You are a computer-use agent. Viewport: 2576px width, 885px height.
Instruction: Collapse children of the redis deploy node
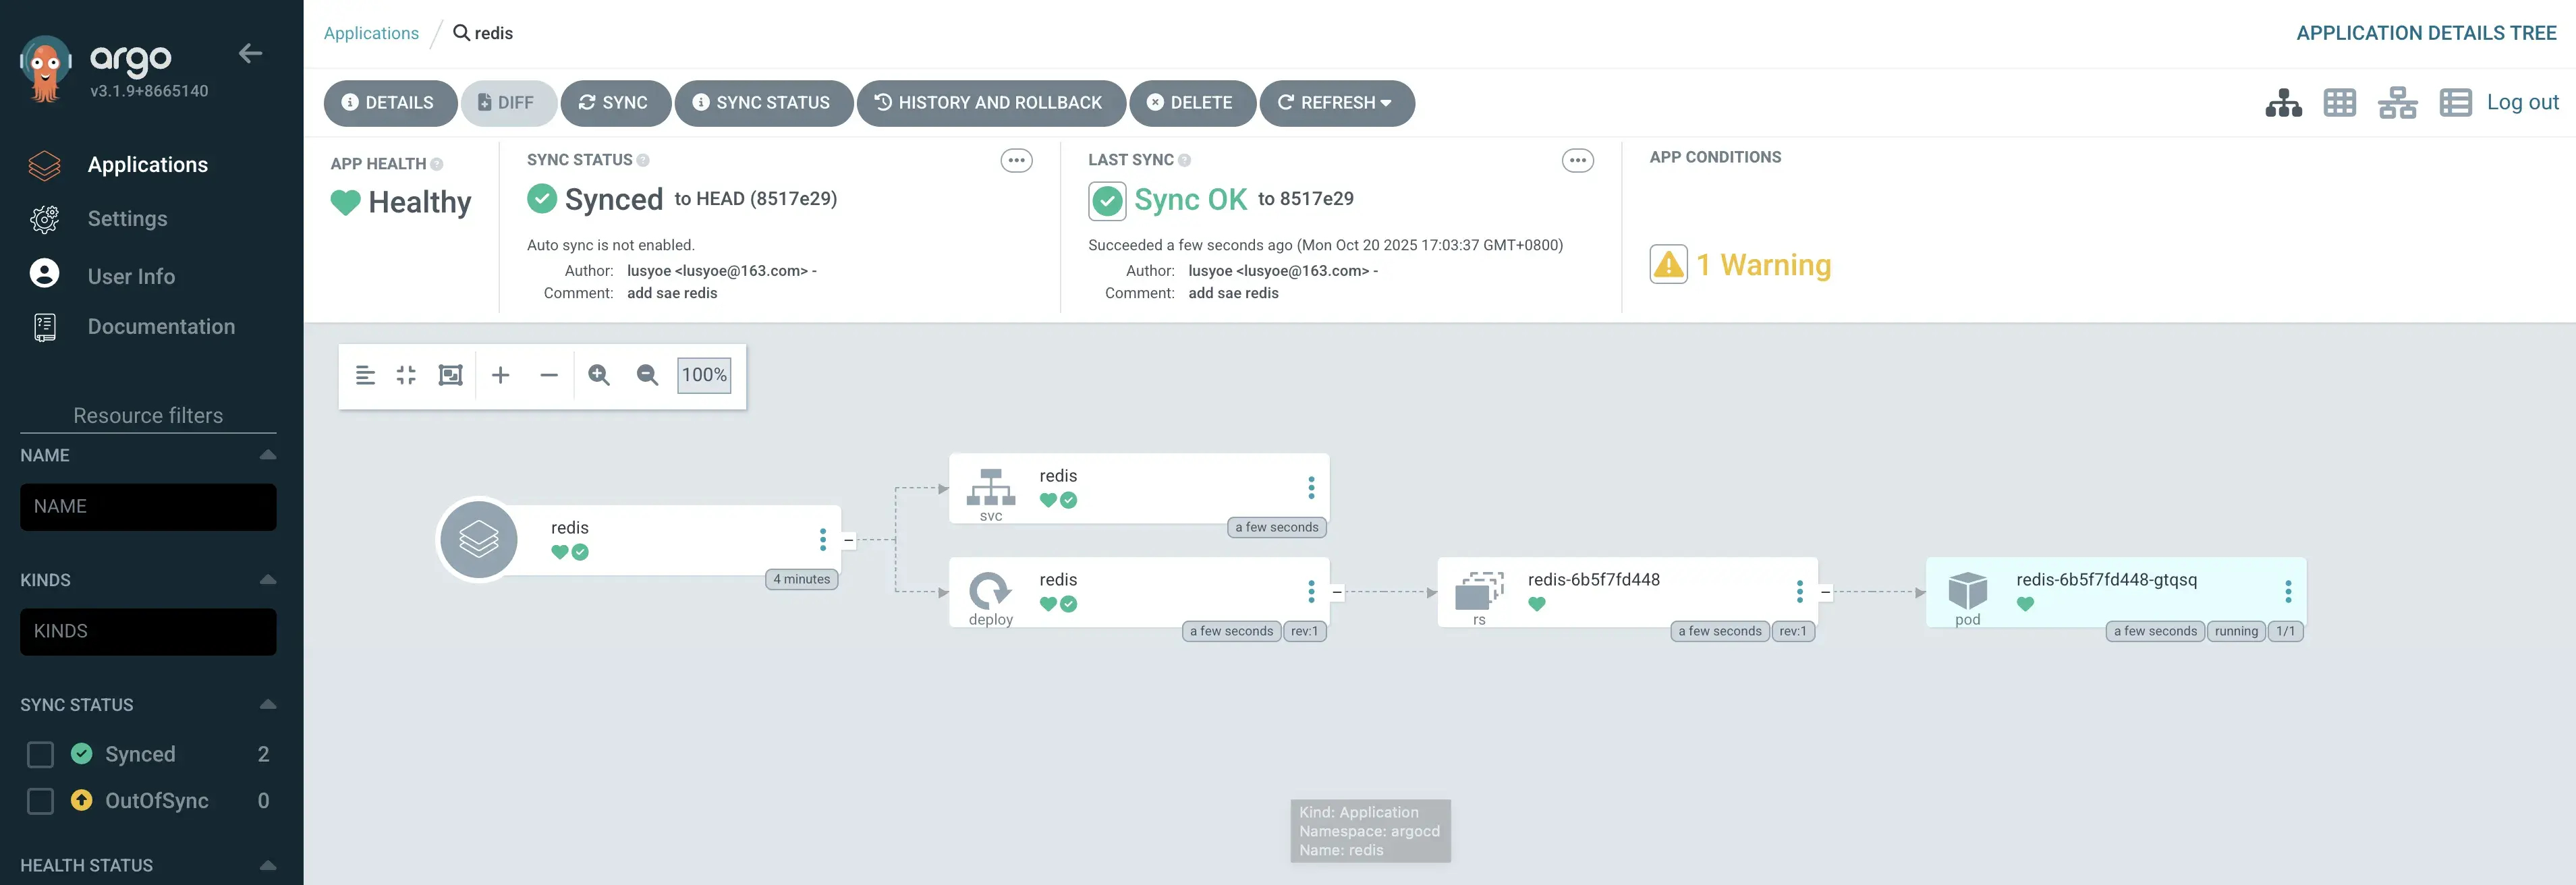tap(1337, 592)
